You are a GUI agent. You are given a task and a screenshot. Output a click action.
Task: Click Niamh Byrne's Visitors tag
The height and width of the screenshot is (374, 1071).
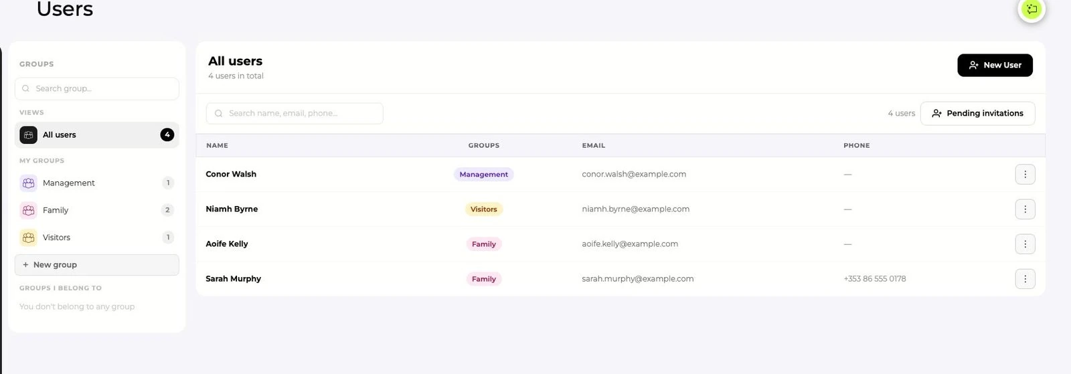(483, 209)
